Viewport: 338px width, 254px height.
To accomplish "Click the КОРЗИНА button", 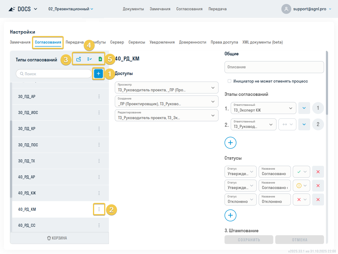I will [x=59, y=238].
